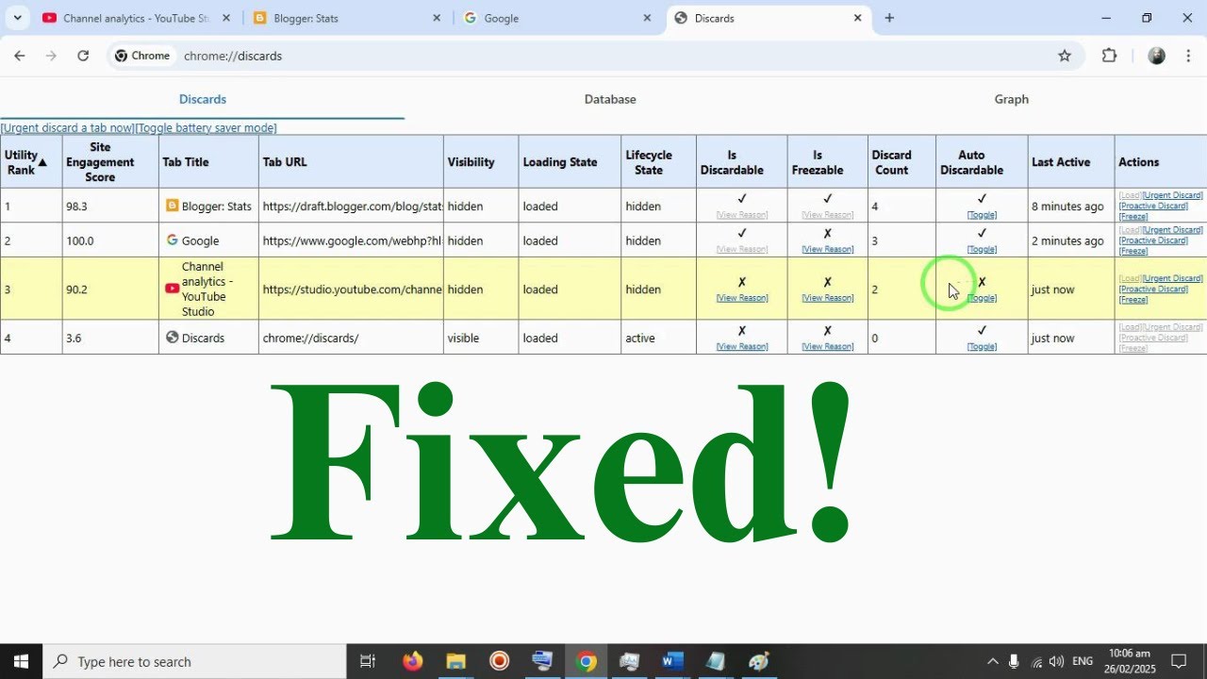Click Proactive Discard for Channel analytics row
Image resolution: width=1207 pixels, height=679 pixels.
tap(1153, 290)
